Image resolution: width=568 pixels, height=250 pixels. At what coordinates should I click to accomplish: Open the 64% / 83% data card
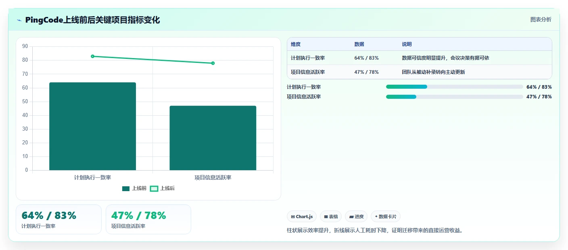click(x=58, y=219)
